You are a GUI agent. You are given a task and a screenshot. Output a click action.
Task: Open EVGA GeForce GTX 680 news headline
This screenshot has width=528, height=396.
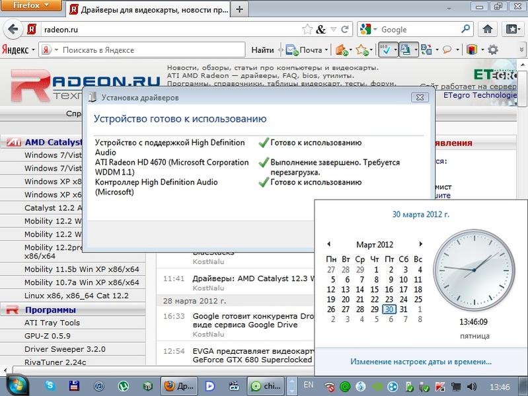[253, 355]
